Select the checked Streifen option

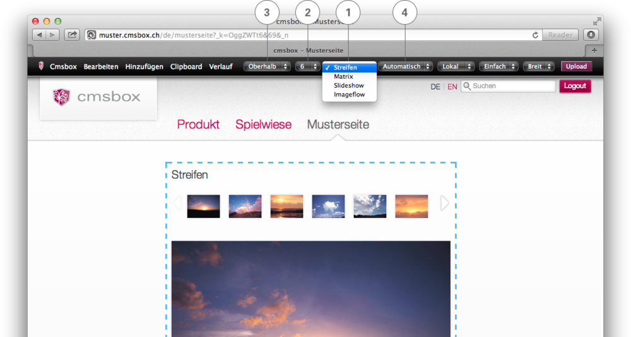[345, 67]
